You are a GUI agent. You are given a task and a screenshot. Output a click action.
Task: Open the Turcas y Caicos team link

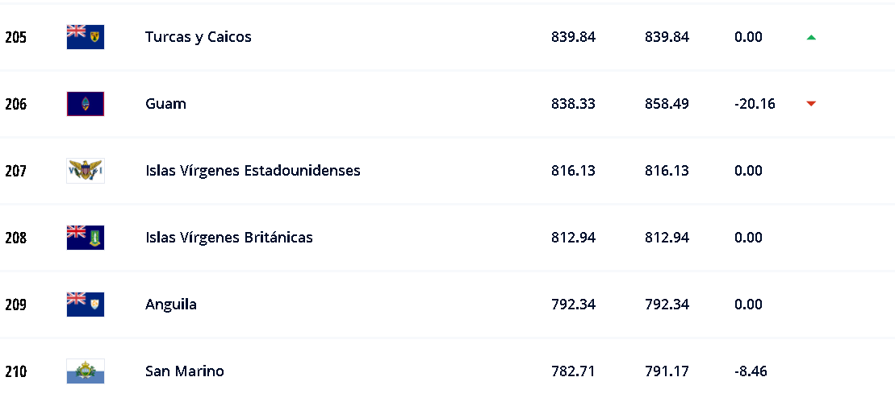tap(198, 37)
